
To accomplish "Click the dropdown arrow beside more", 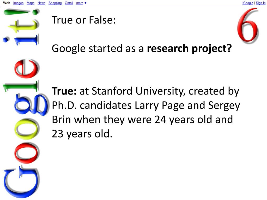I will (86, 3).
